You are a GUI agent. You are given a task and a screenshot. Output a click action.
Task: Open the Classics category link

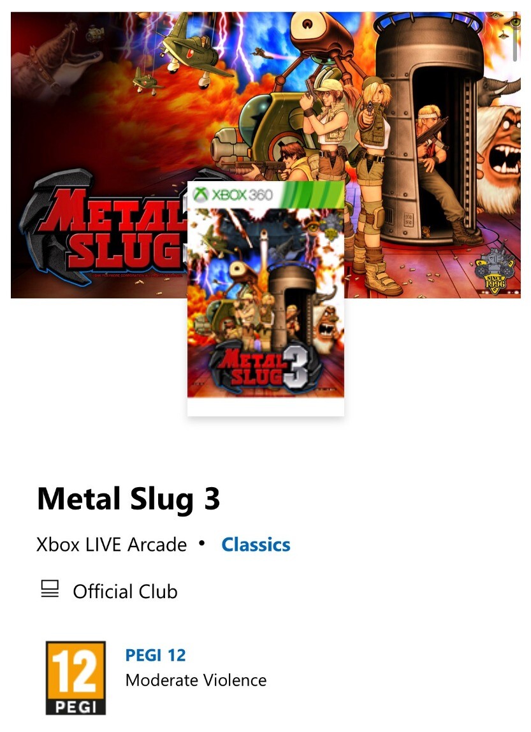(x=256, y=545)
